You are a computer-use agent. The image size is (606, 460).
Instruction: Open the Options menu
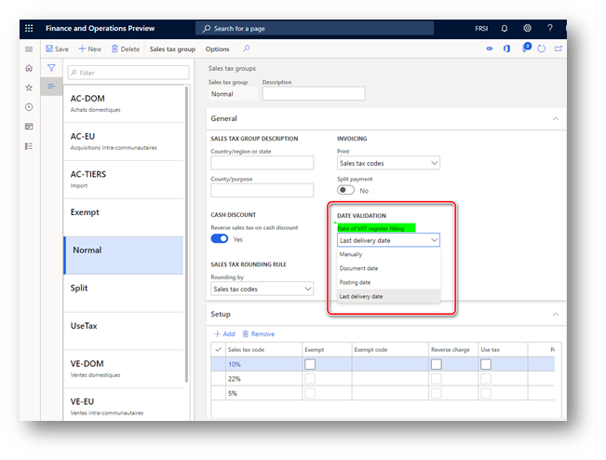coord(217,49)
